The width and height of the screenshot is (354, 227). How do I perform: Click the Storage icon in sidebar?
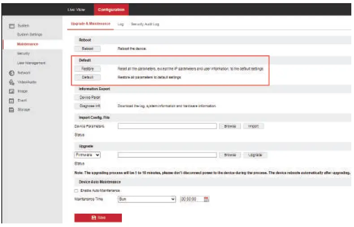(12, 110)
